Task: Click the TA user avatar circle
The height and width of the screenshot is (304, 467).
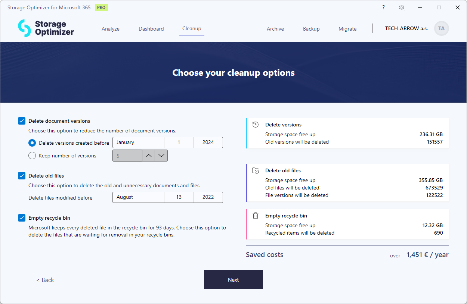Action: (441, 28)
